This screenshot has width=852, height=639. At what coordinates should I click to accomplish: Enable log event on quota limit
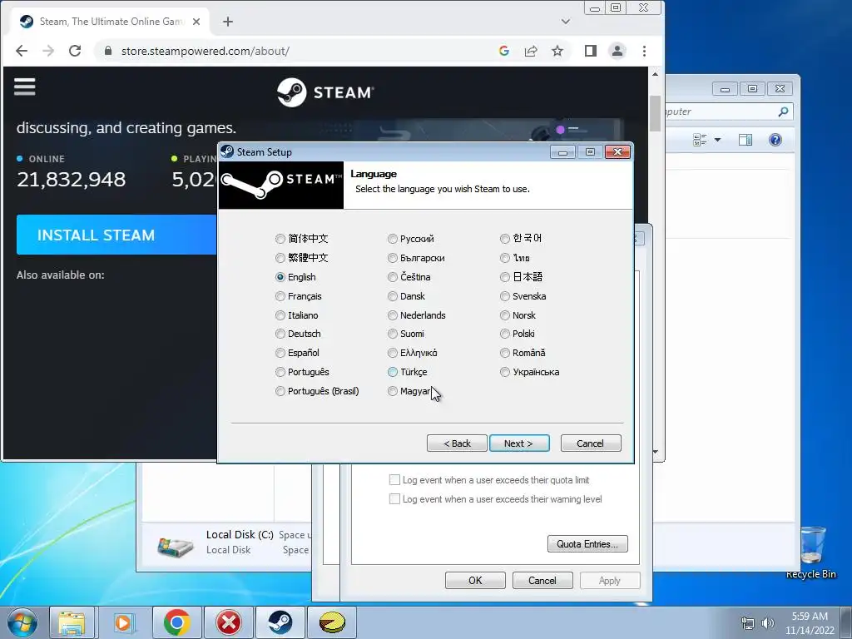pyautogui.click(x=394, y=480)
